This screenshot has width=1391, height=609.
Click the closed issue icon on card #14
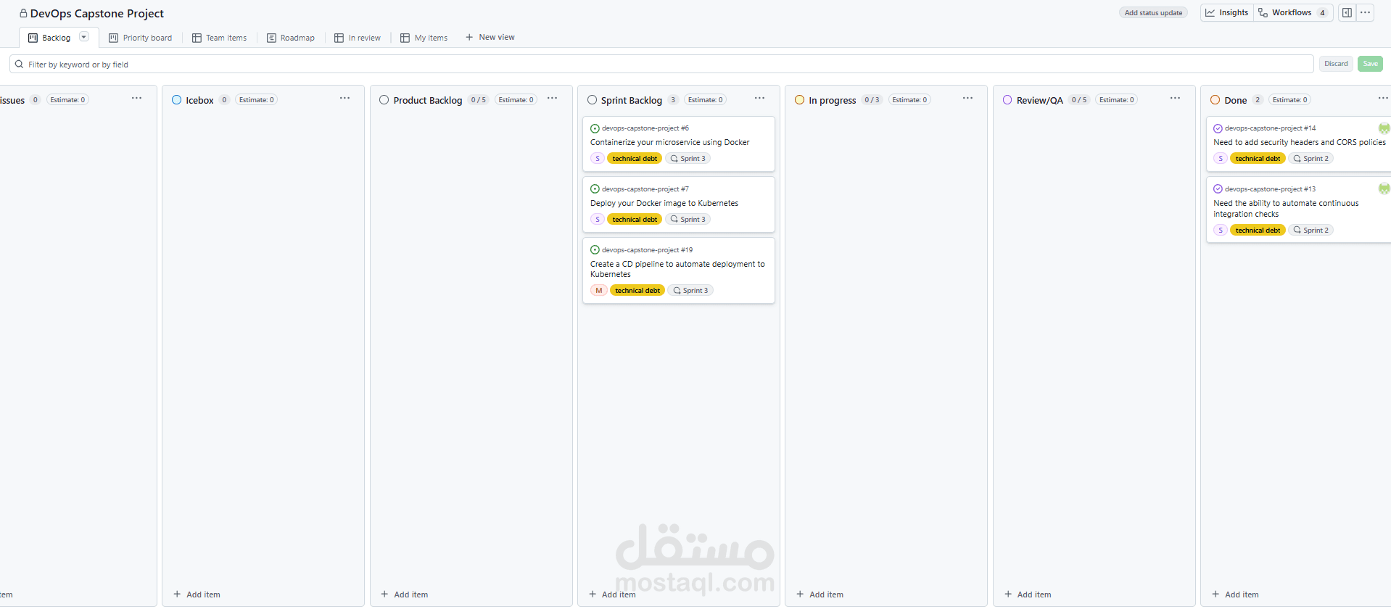(1218, 128)
